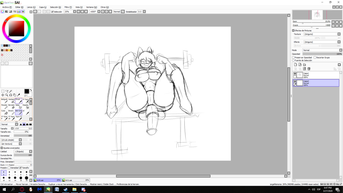
Task: Open the Editar menu
Action: point(19,7)
